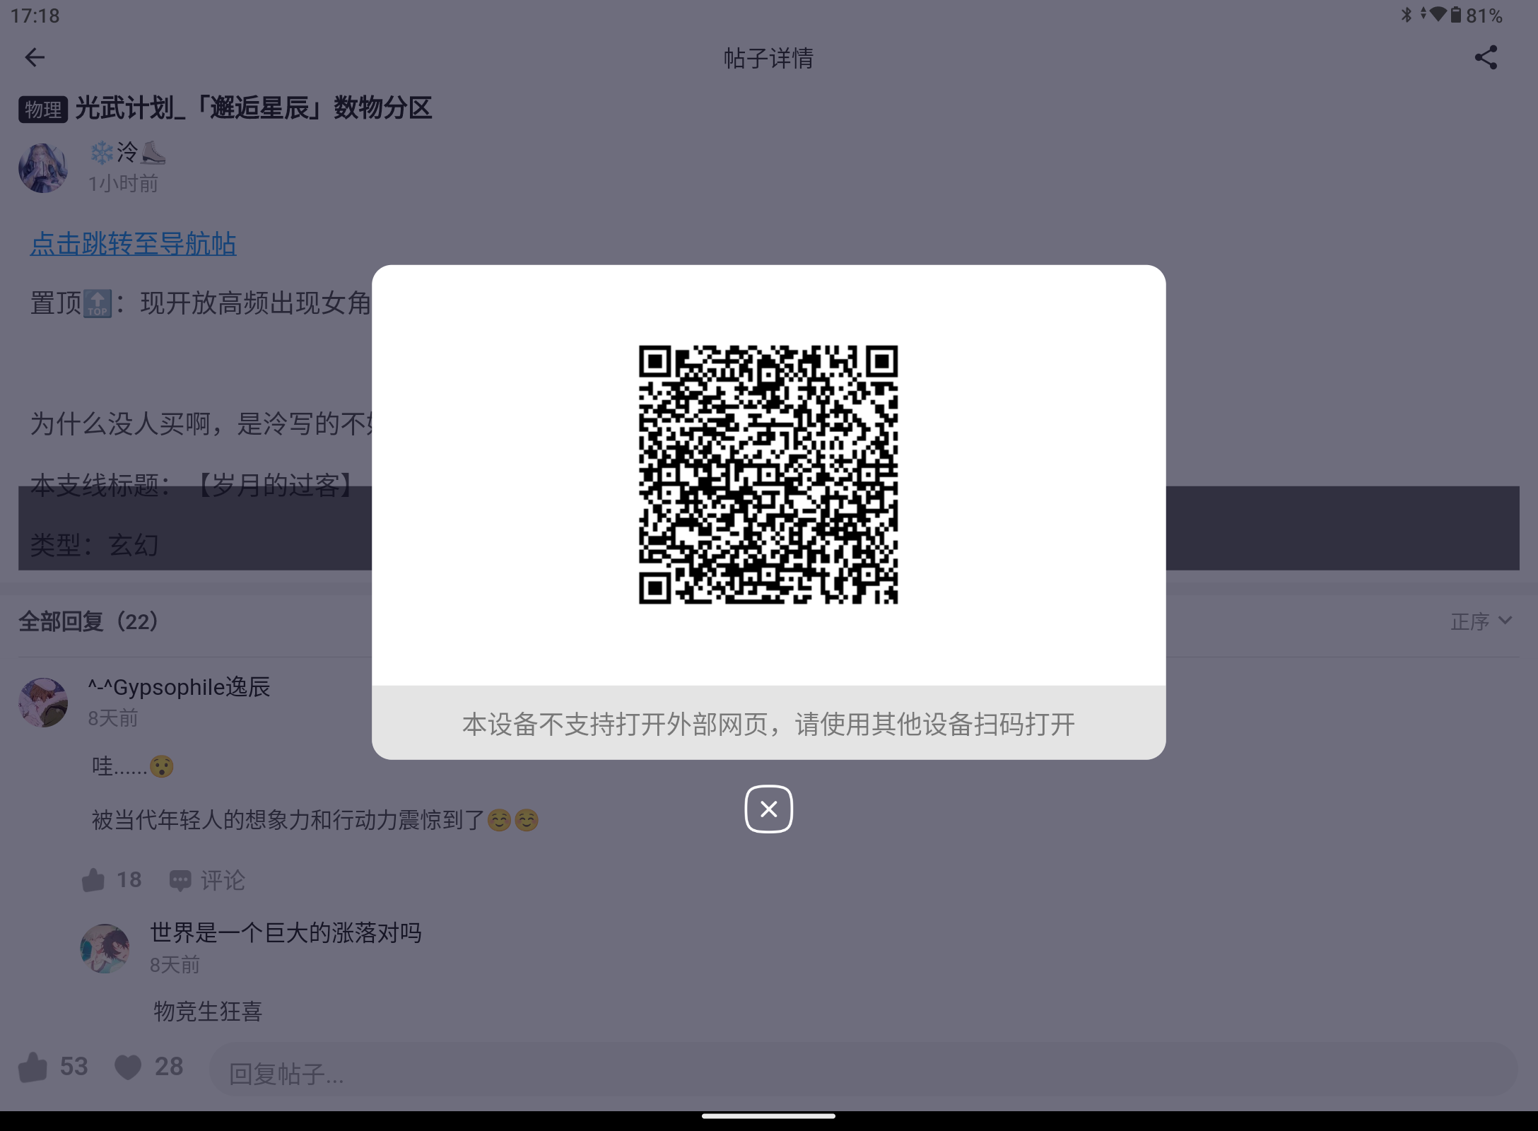
Task: Open the share icon in header
Action: [x=1486, y=57]
